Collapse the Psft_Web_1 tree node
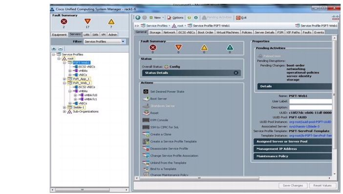 [x=64, y=83]
